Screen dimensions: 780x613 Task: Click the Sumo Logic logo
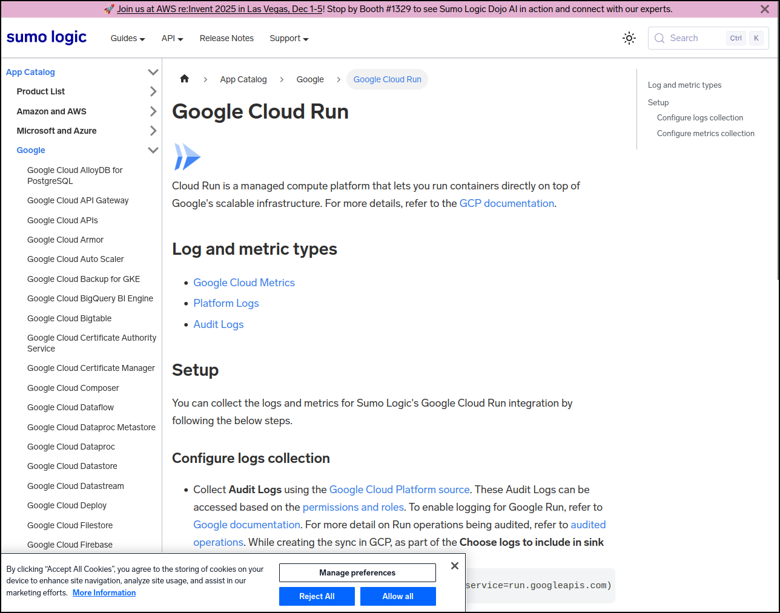pyautogui.click(x=47, y=38)
